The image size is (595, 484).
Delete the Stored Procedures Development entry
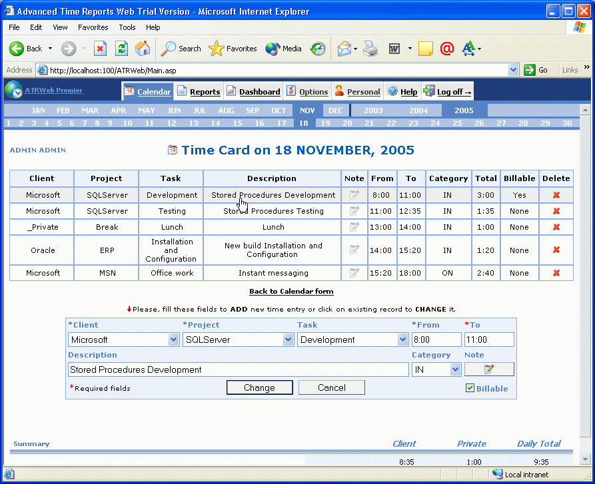pyautogui.click(x=556, y=195)
